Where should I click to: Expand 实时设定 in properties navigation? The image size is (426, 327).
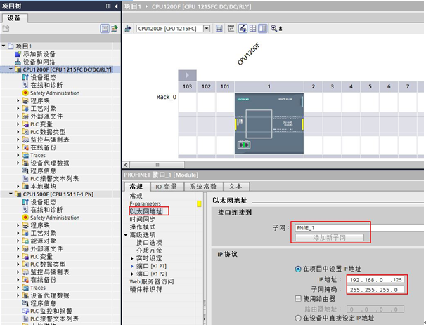[132, 258]
